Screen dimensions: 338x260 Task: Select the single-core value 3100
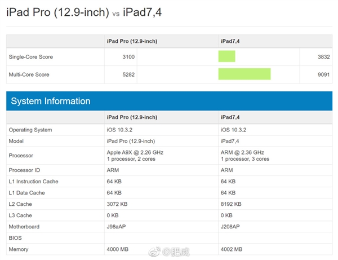[128, 57]
